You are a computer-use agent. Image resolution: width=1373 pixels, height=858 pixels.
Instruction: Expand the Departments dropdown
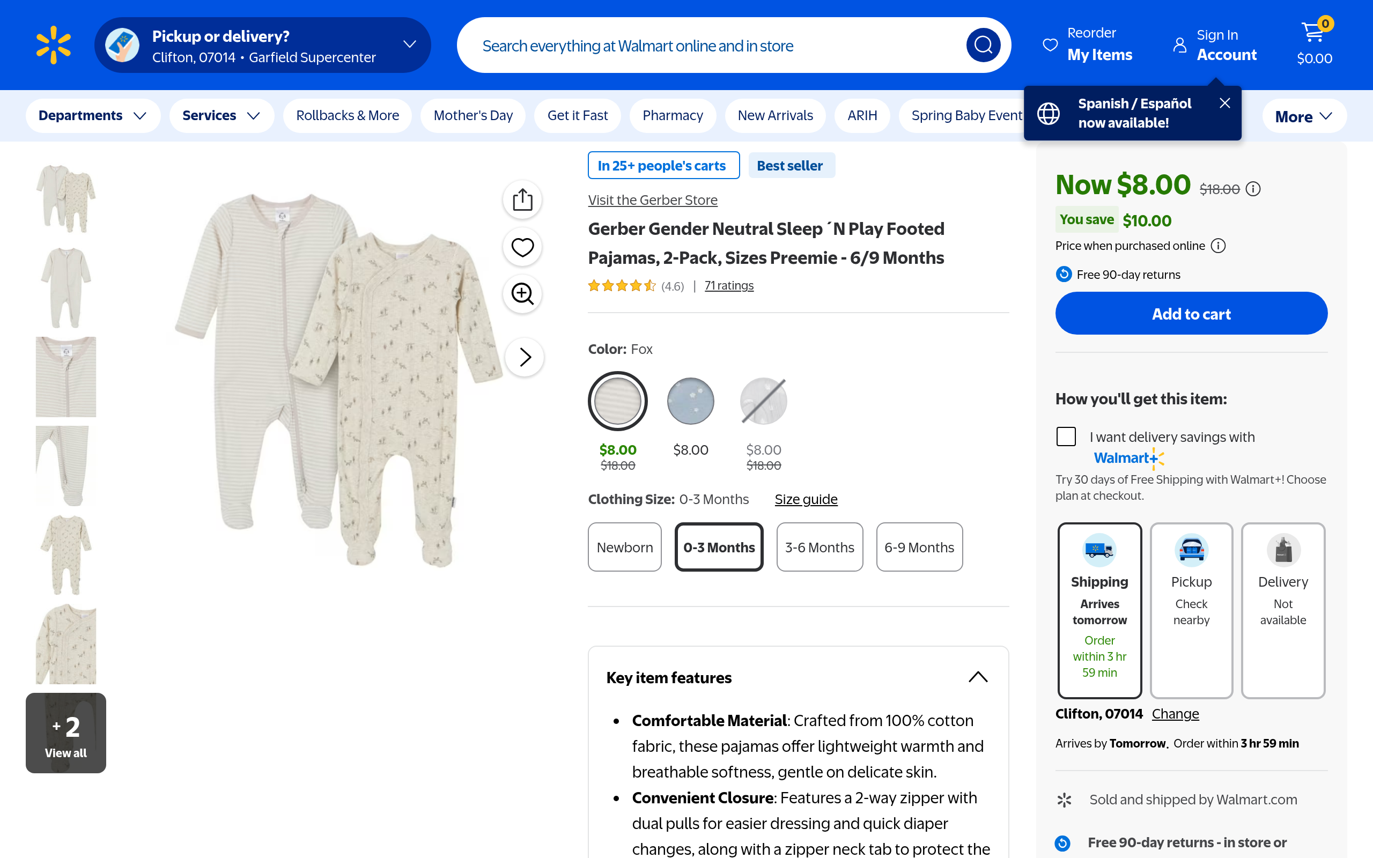92,116
